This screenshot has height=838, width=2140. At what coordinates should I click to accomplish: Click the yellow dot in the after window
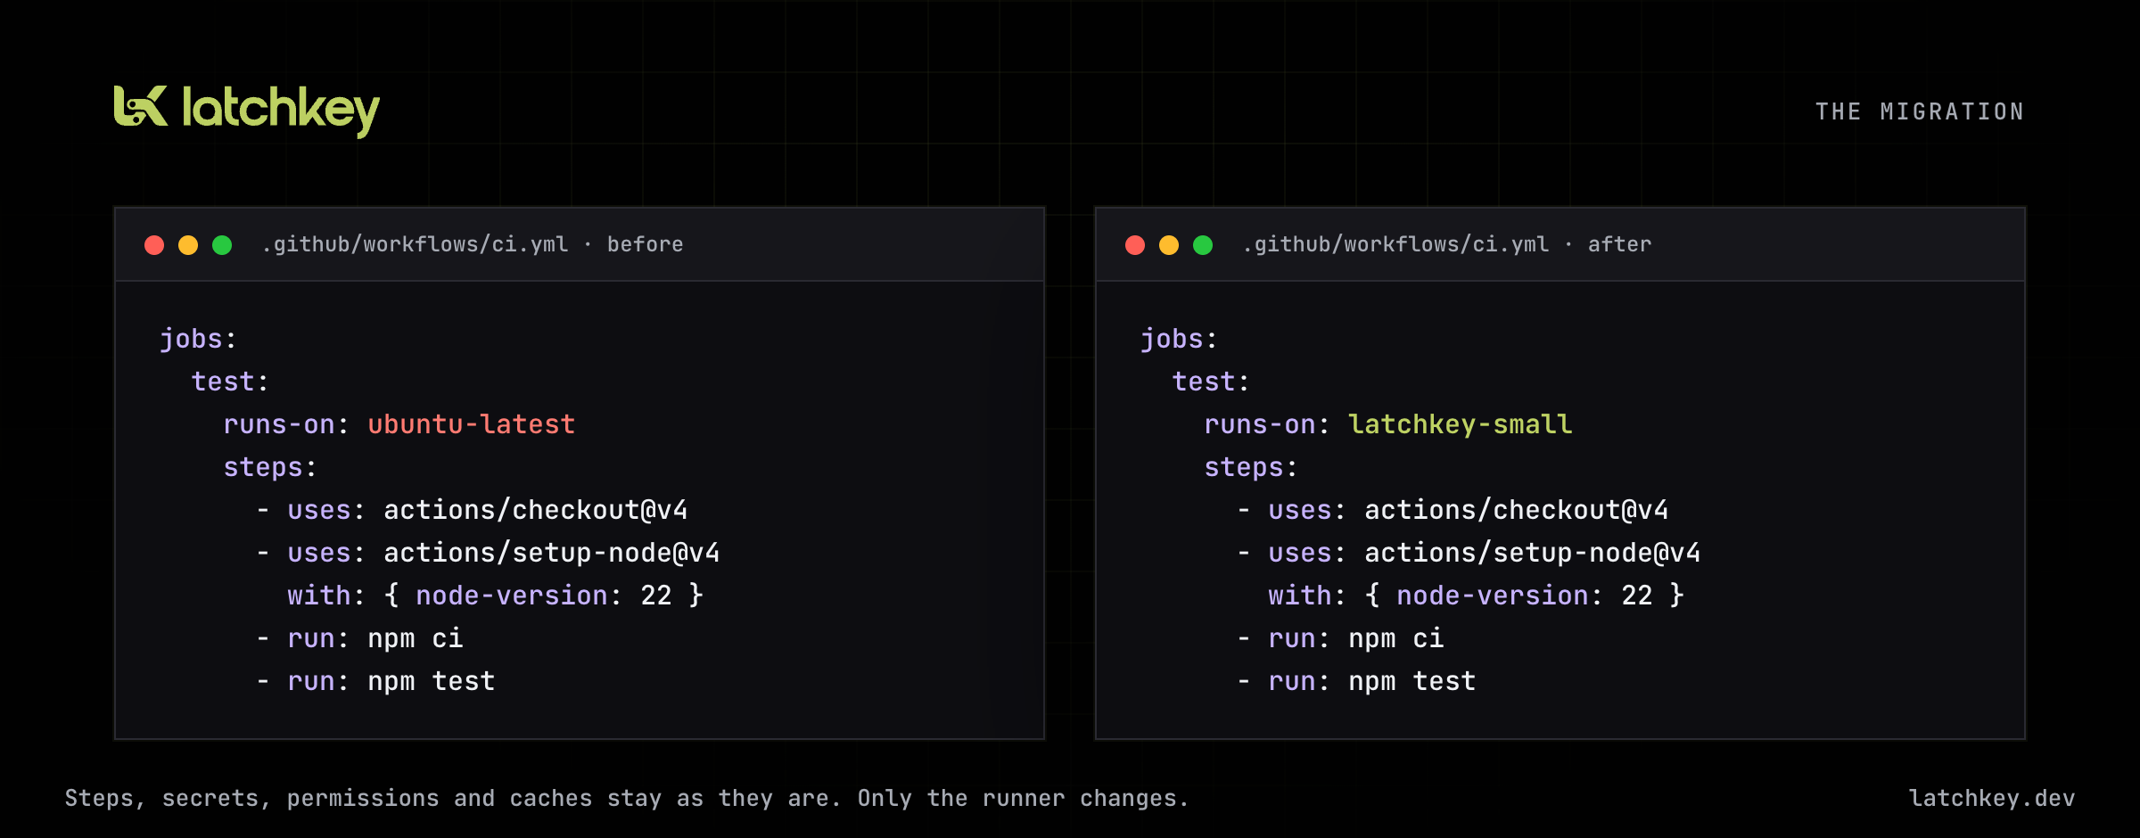[1169, 245]
